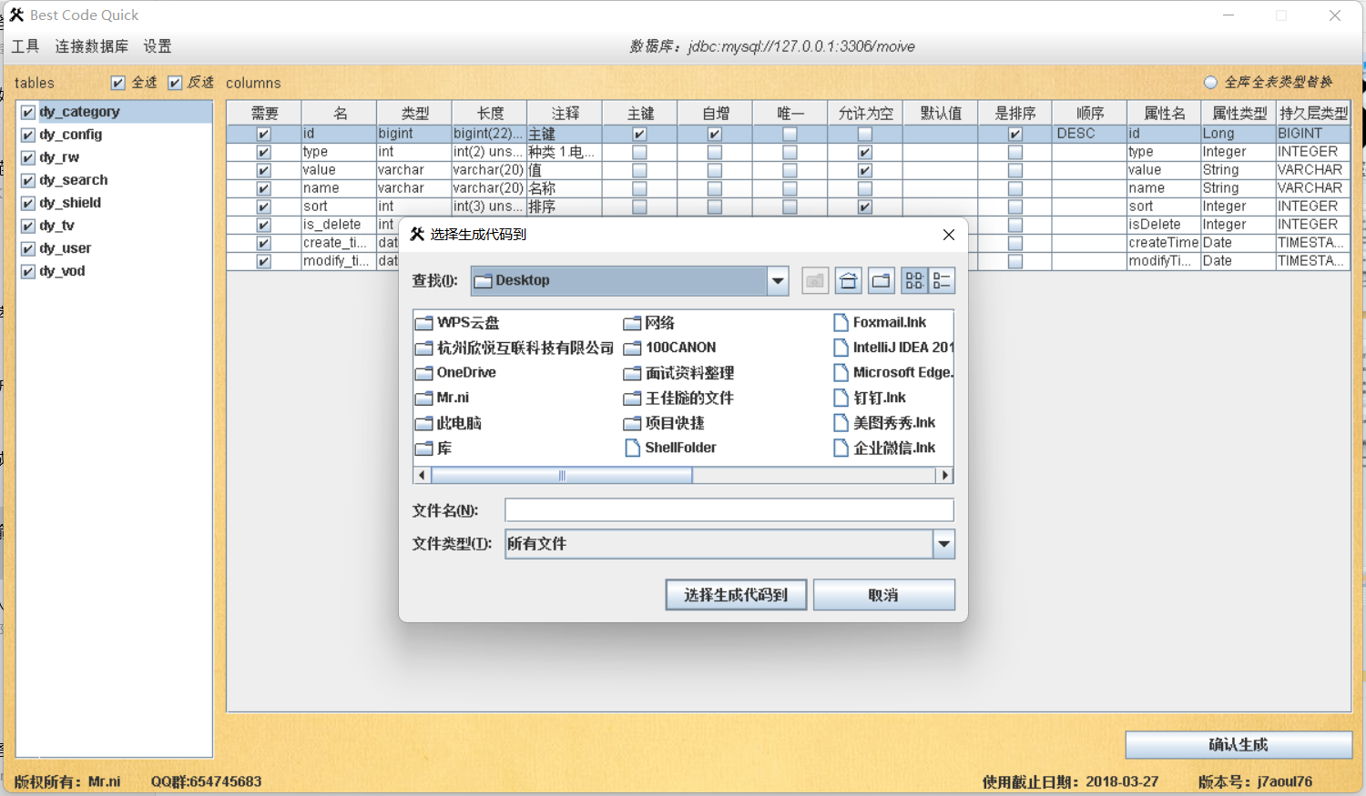Select the 美图秀秀.lnk file
Screen dimensions: 1366x796
(884, 423)
